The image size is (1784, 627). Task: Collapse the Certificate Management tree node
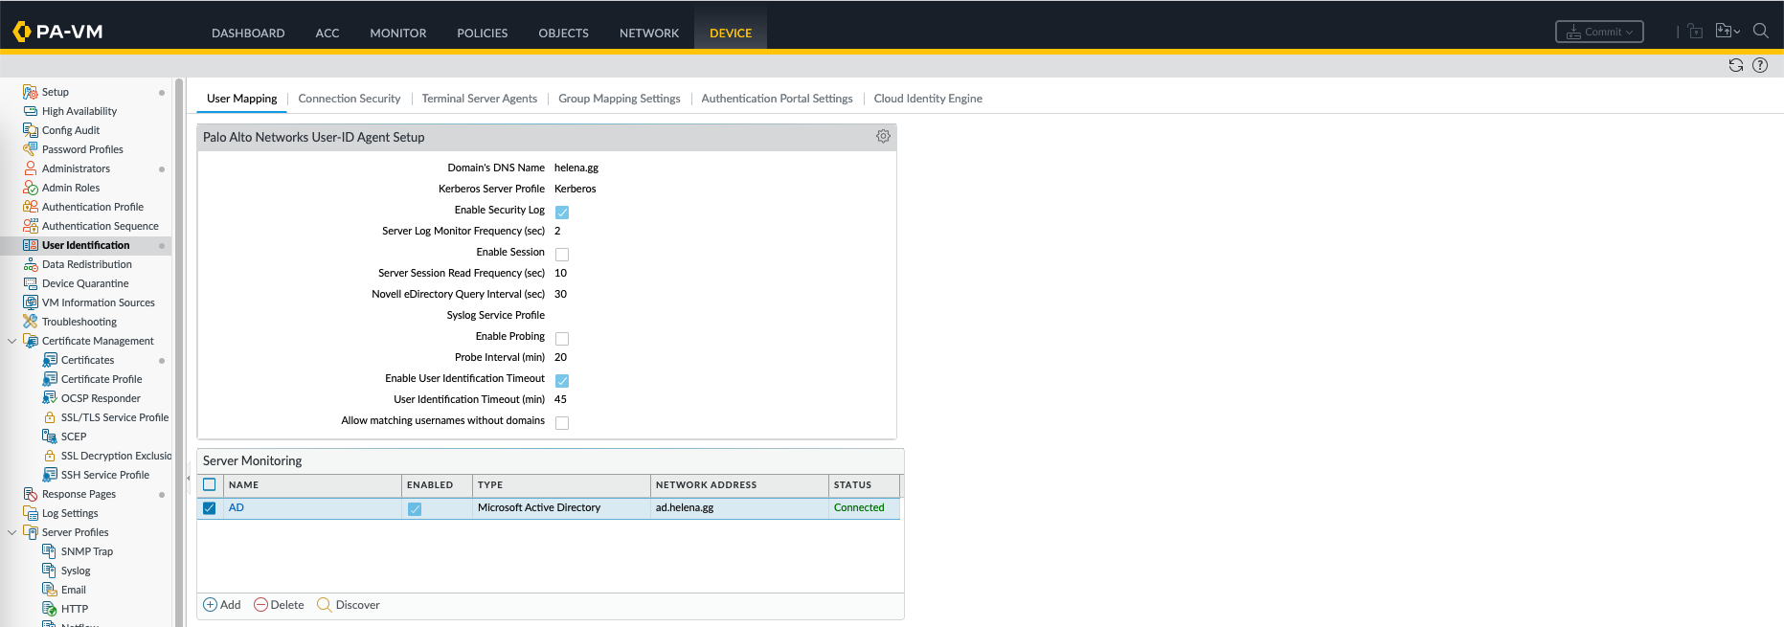11,341
